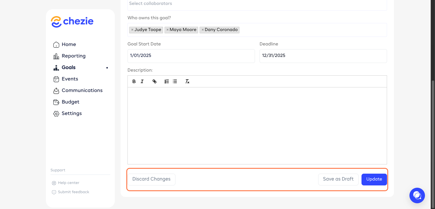Click the Chezie logo
This screenshot has height=209, width=435.
coord(72,22)
